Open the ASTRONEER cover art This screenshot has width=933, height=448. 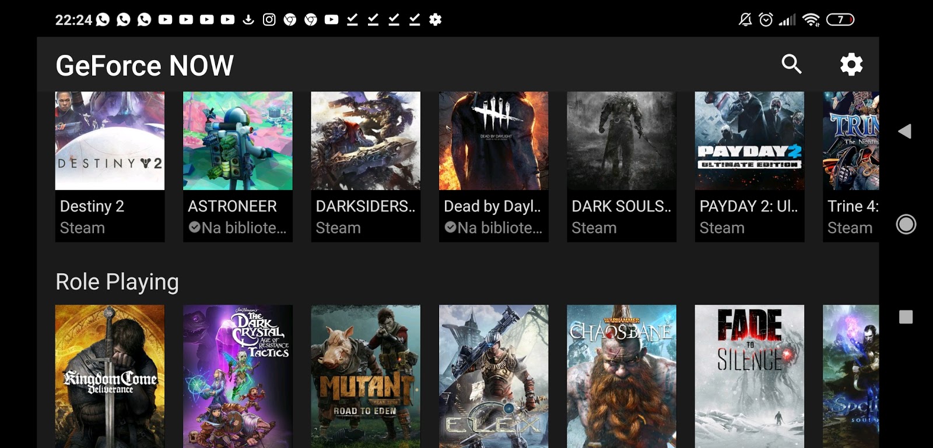coord(238,140)
